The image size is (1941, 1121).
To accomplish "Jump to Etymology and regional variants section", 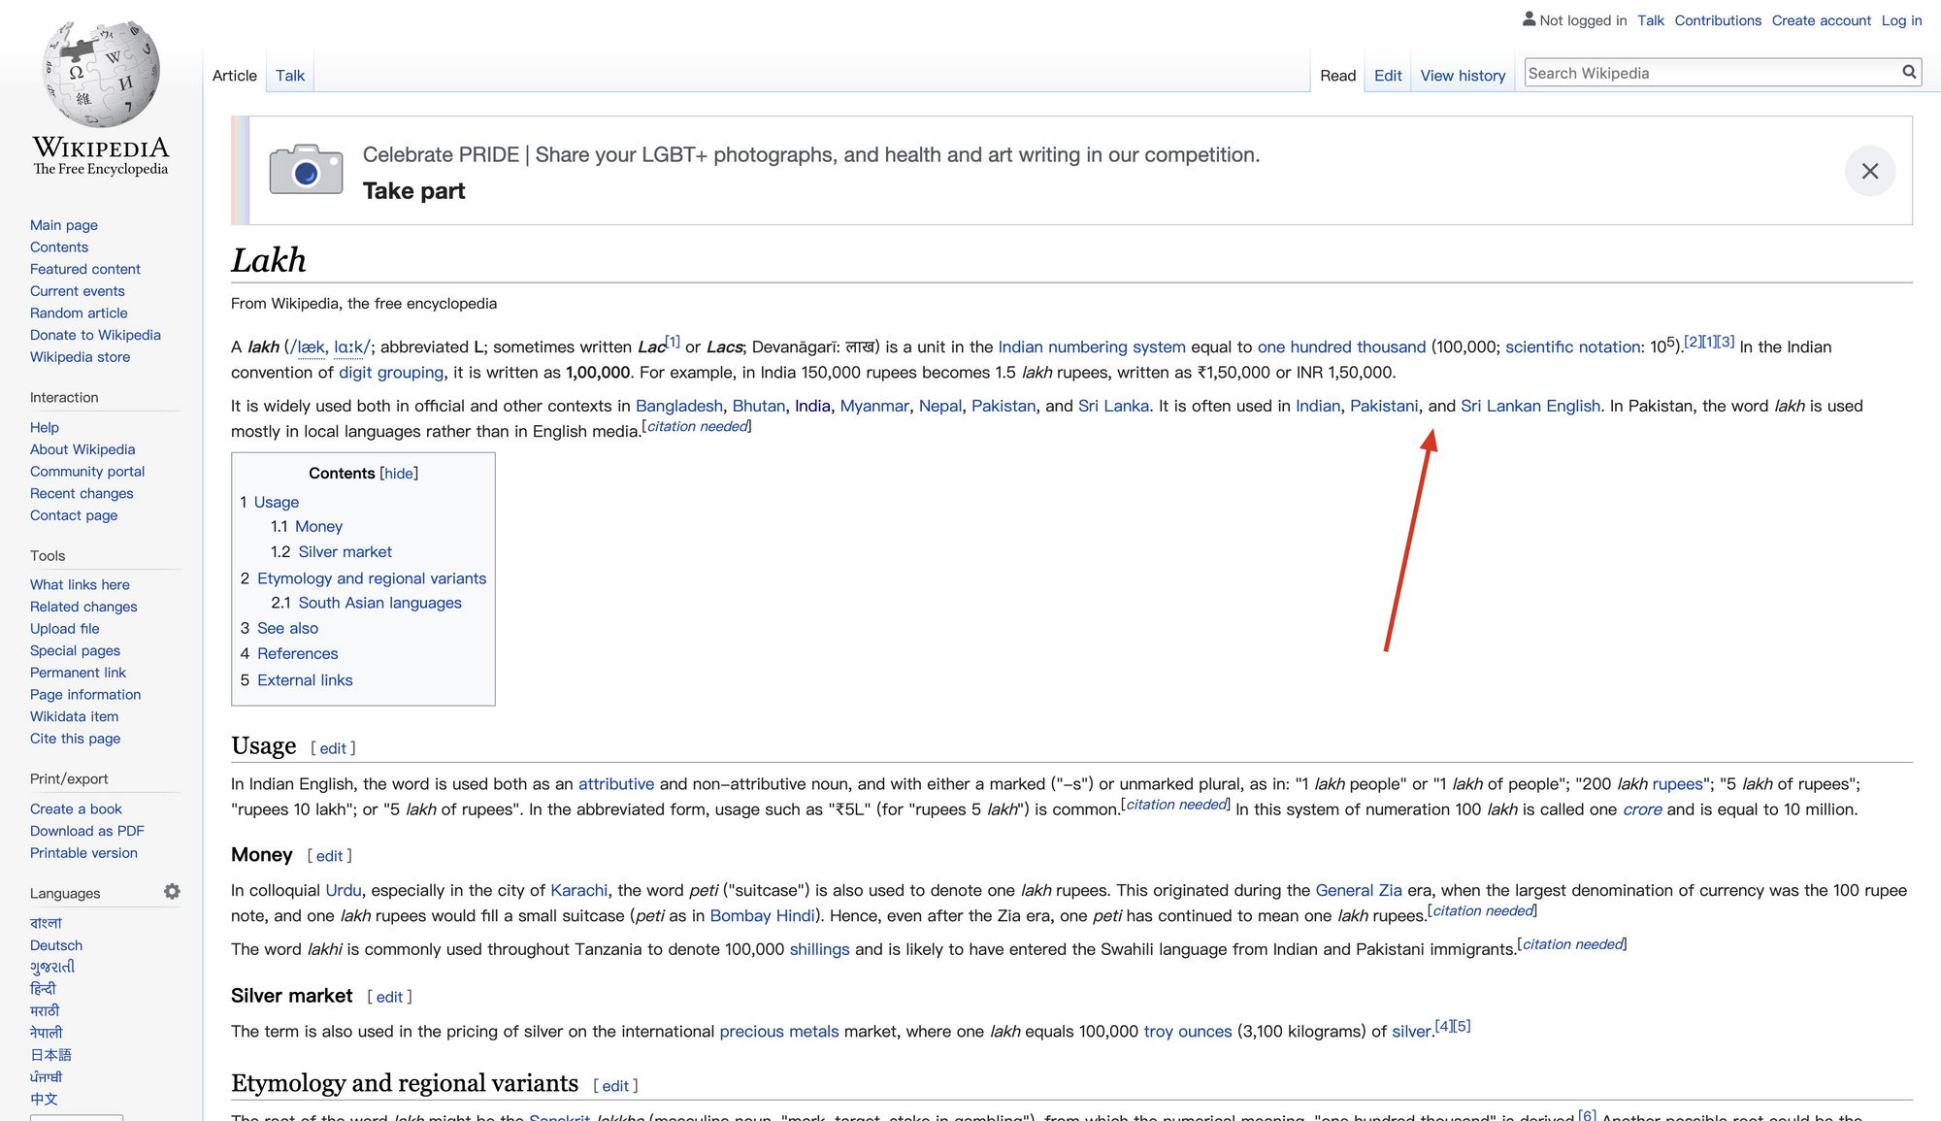I will click(371, 578).
